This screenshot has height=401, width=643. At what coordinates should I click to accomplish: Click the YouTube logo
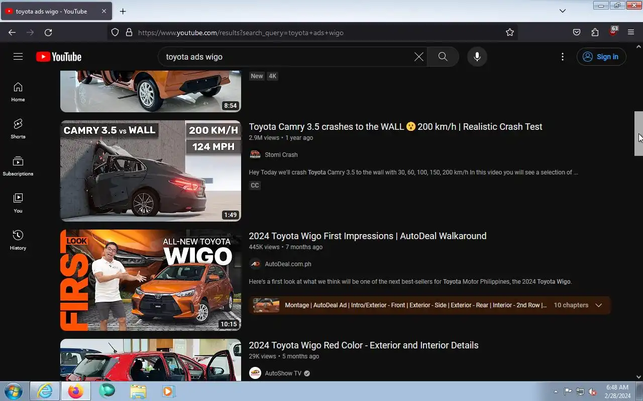[x=59, y=57]
